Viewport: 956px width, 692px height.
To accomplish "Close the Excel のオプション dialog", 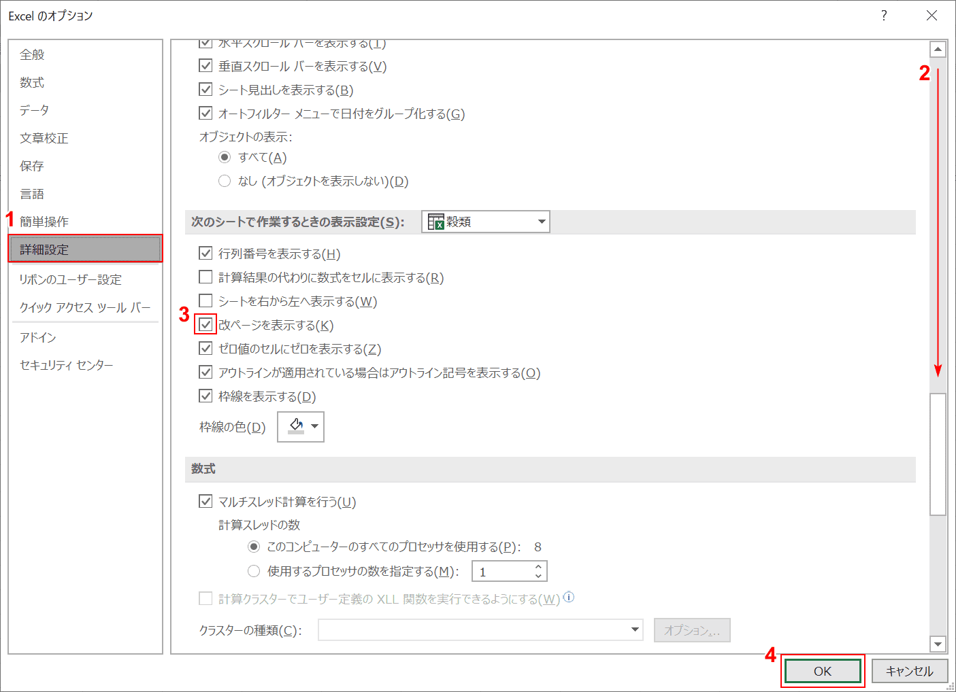I will point(932,16).
